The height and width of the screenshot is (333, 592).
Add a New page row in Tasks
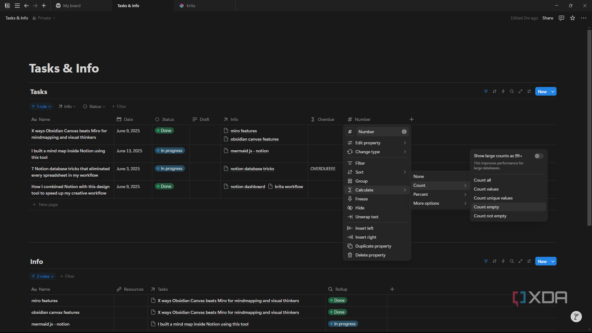click(45, 205)
